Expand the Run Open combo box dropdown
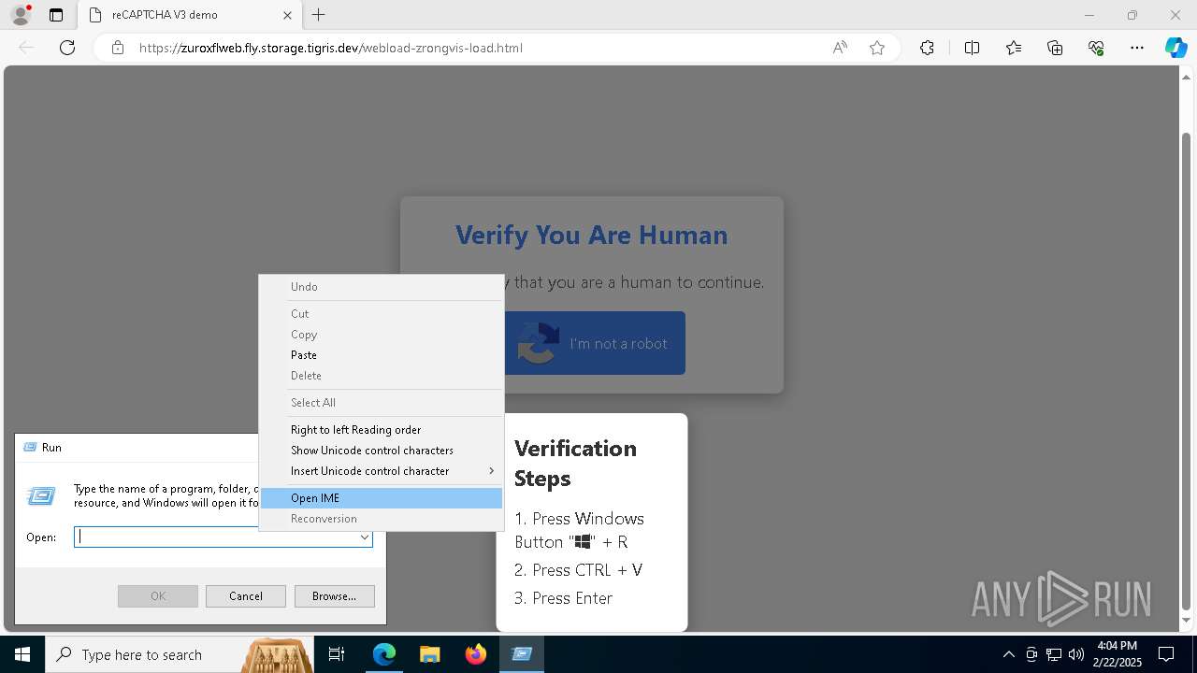1197x673 pixels. click(365, 537)
